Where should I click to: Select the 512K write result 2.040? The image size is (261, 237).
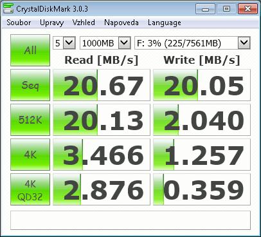(x=202, y=120)
